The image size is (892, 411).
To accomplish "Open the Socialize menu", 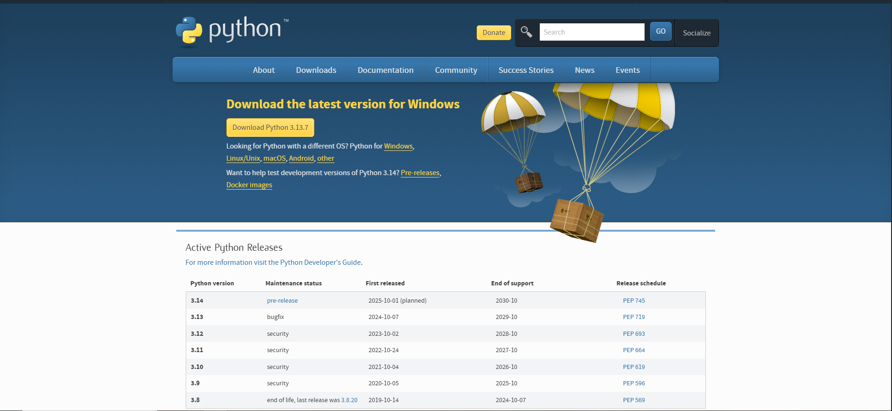I will [x=696, y=33].
